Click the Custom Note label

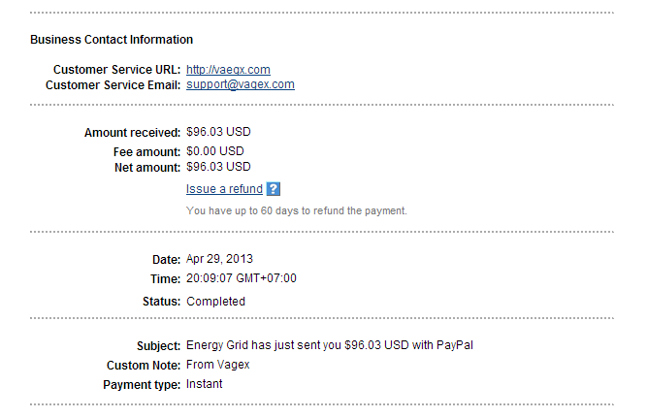[144, 365]
